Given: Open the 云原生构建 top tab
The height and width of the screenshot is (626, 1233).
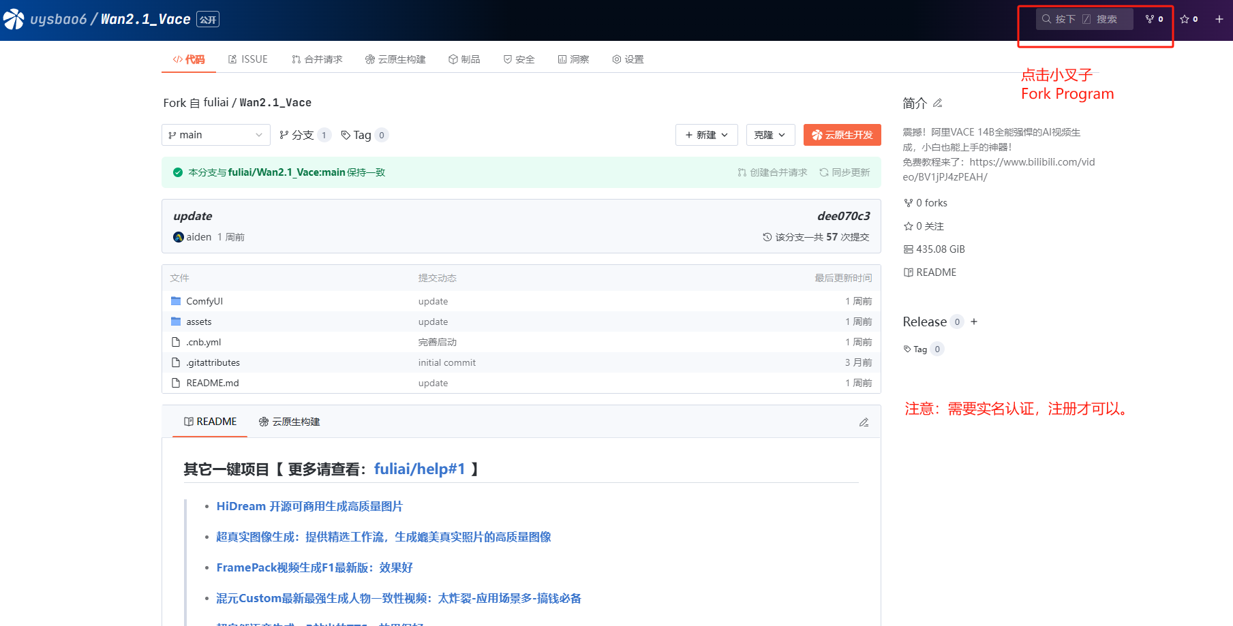Looking at the screenshot, I should 395,59.
